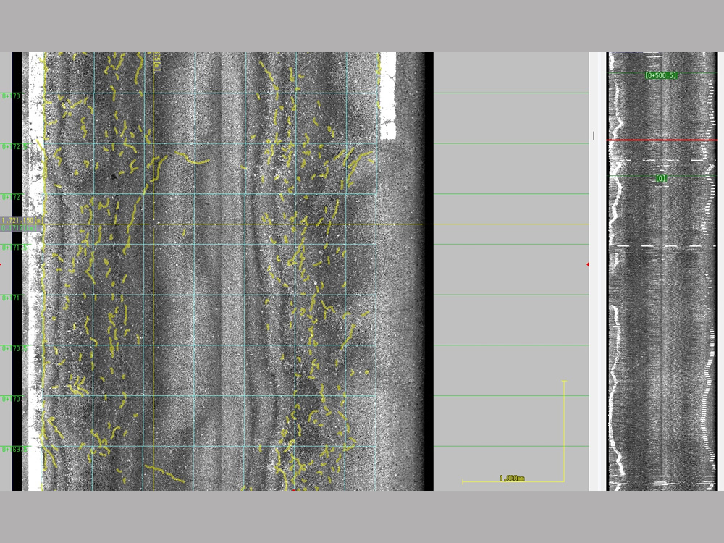Click the top end of vertical scale bar
Image resolution: width=724 pixels, height=543 pixels.
564,382
